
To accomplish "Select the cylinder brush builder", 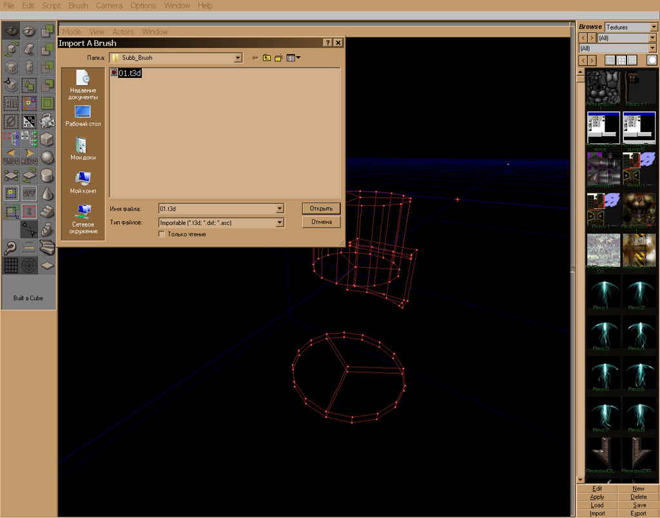I will pos(47,175).
